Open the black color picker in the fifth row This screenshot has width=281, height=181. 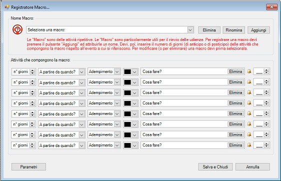134,114
